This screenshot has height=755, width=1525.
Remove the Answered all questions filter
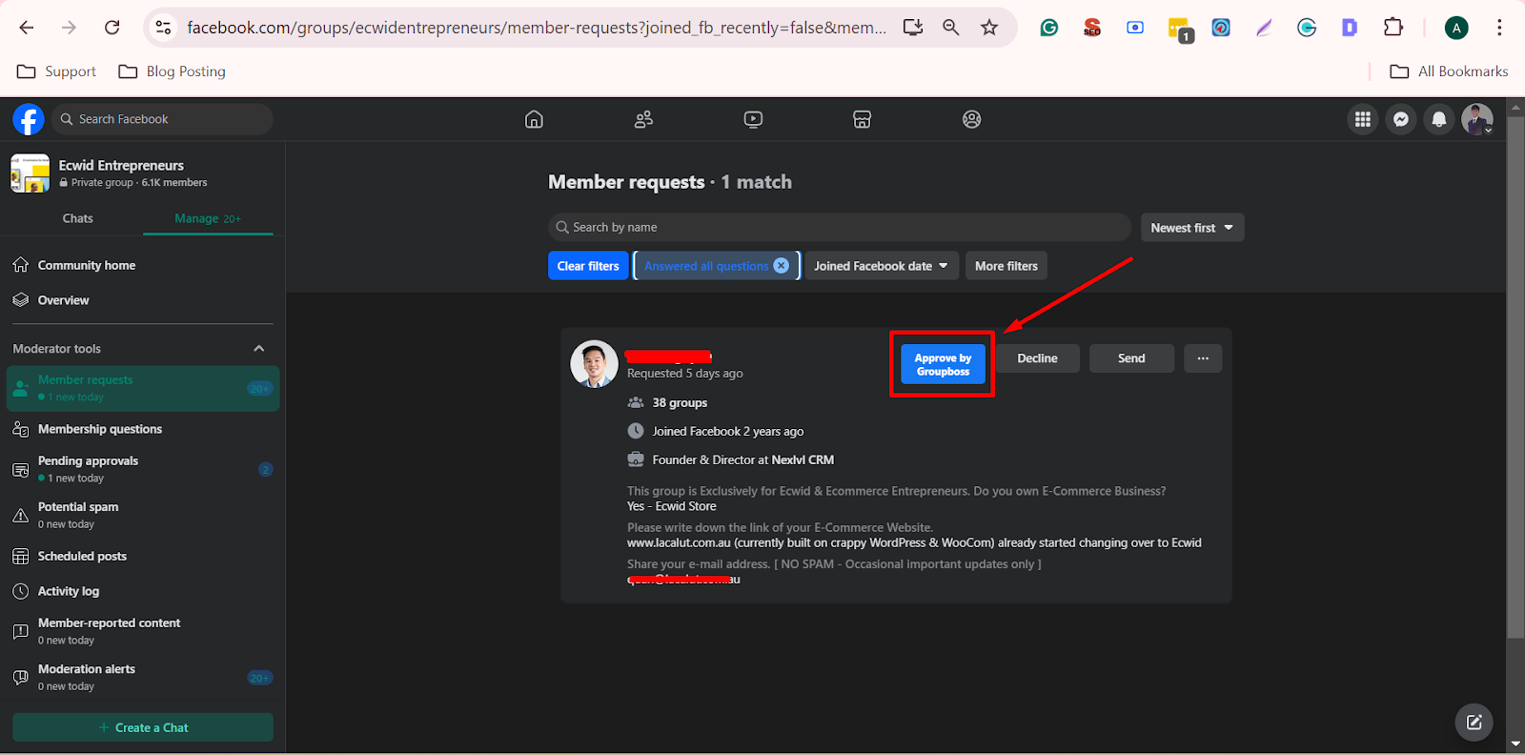781,266
